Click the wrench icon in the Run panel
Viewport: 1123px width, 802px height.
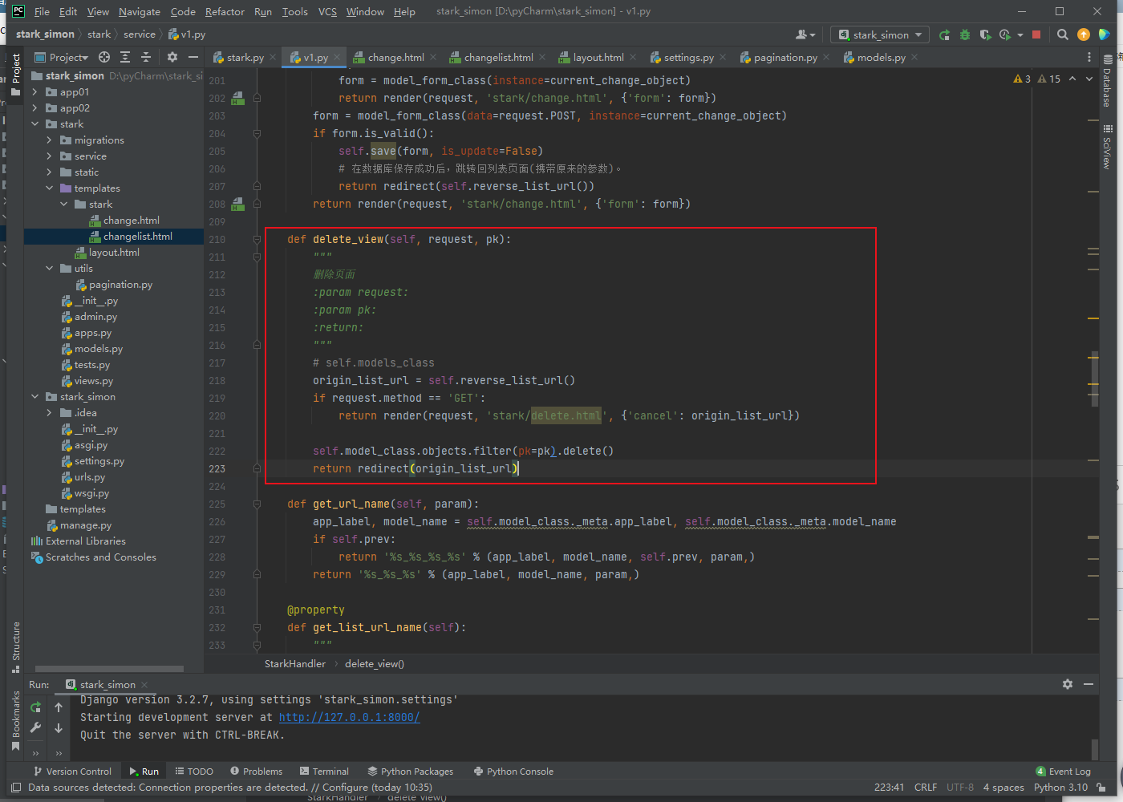tap(35, 727)
